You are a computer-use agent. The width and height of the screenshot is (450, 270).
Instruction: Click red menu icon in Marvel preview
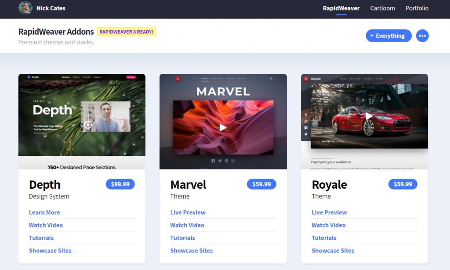tap(178, 79)
